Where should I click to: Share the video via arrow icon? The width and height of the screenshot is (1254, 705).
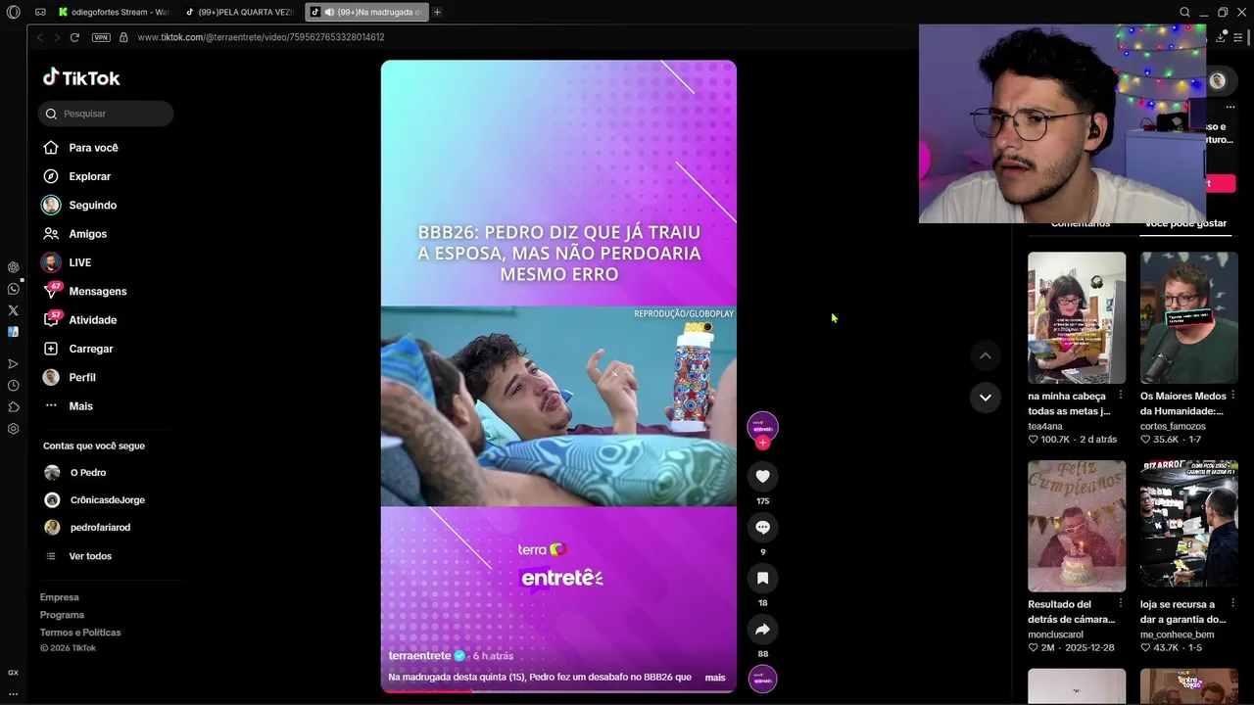point(762,629)
